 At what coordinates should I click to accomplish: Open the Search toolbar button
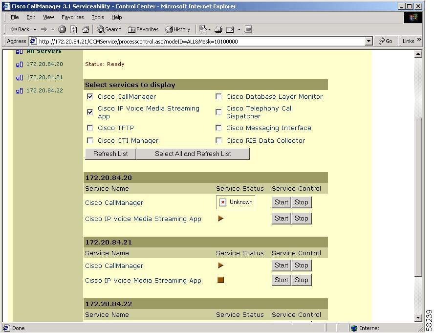[x=109, y=29]
